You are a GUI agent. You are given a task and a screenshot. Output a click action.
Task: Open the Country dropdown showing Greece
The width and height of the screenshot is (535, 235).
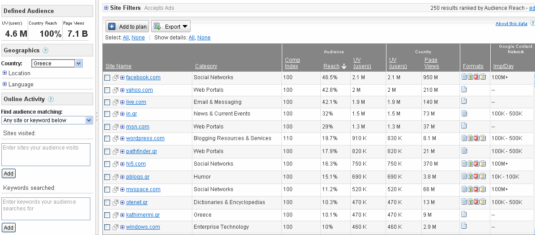tap(57, 63)
